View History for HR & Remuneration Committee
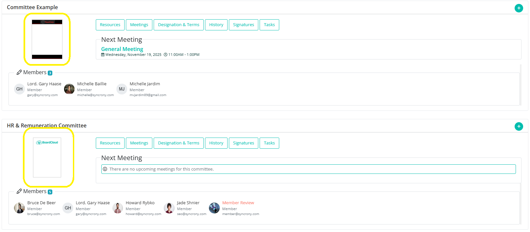The width and height of the screenshot is (530, 232). tap(216, 143)
